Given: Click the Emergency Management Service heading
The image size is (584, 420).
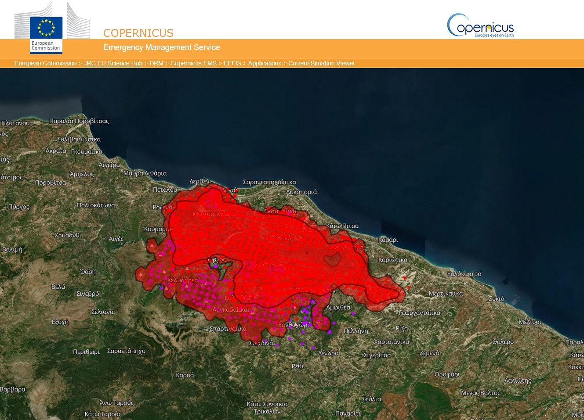Looking at the screenshot, I should point(161,47).
